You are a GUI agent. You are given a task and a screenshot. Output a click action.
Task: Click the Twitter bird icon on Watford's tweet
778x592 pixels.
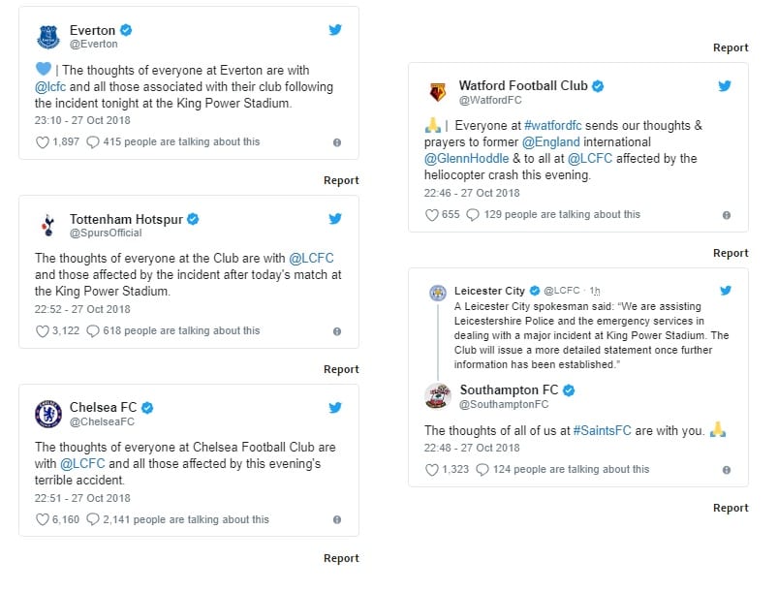(724, 86)
